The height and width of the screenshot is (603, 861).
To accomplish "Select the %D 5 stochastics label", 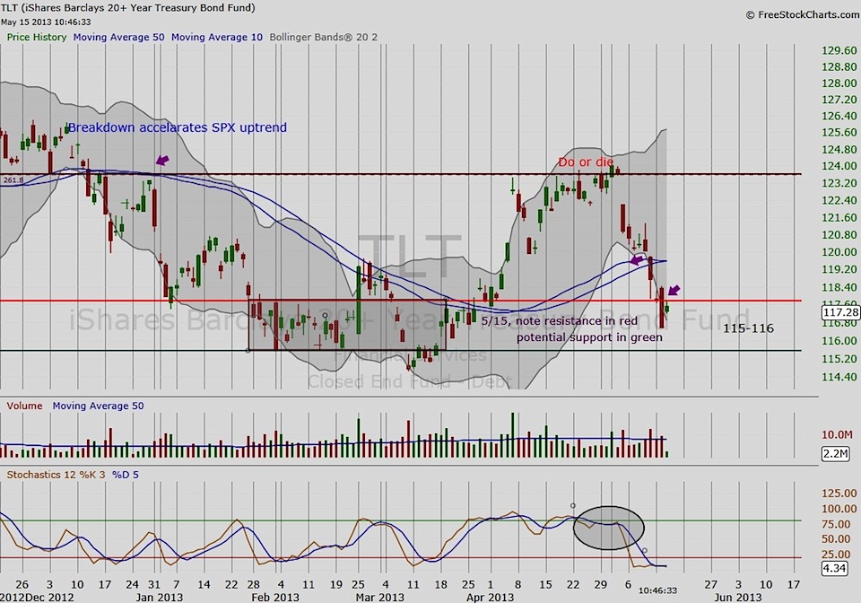I will click(x=126, y=475).
